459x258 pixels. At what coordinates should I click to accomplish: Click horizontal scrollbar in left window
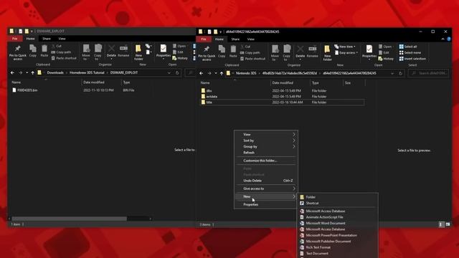click(x=69, y=219)
